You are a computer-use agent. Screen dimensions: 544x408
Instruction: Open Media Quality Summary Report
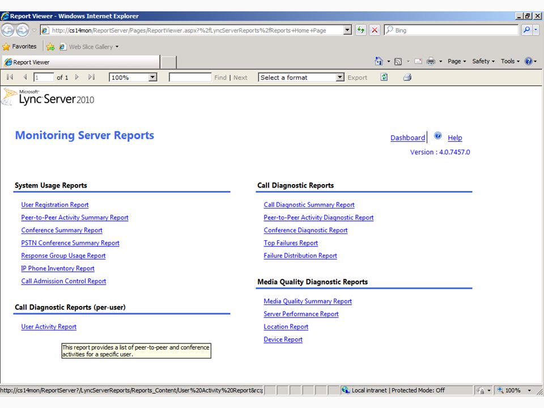click(308, 301)
